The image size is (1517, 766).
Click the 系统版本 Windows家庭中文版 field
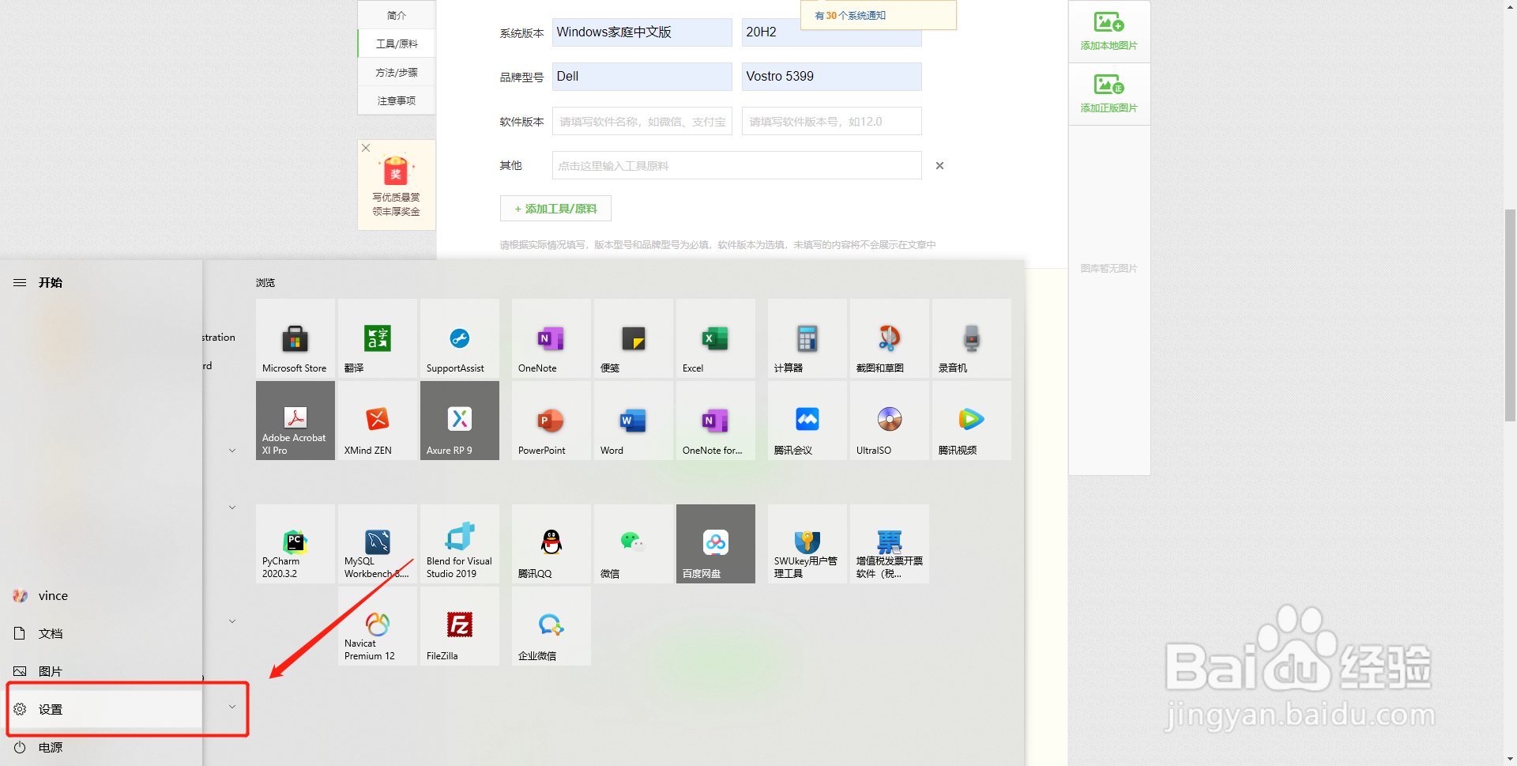pos(642,32)
